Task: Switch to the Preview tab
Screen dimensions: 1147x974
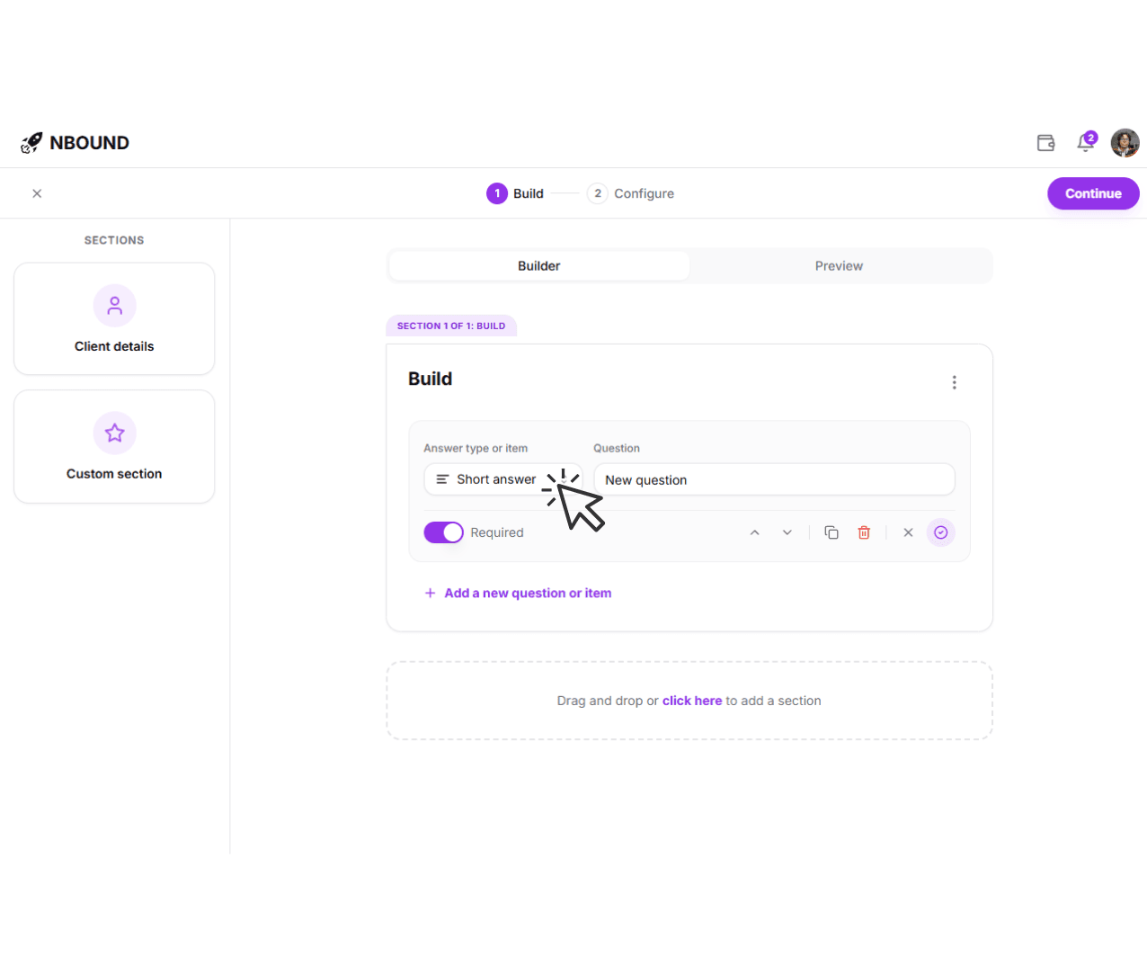Action: click(838, 265)
